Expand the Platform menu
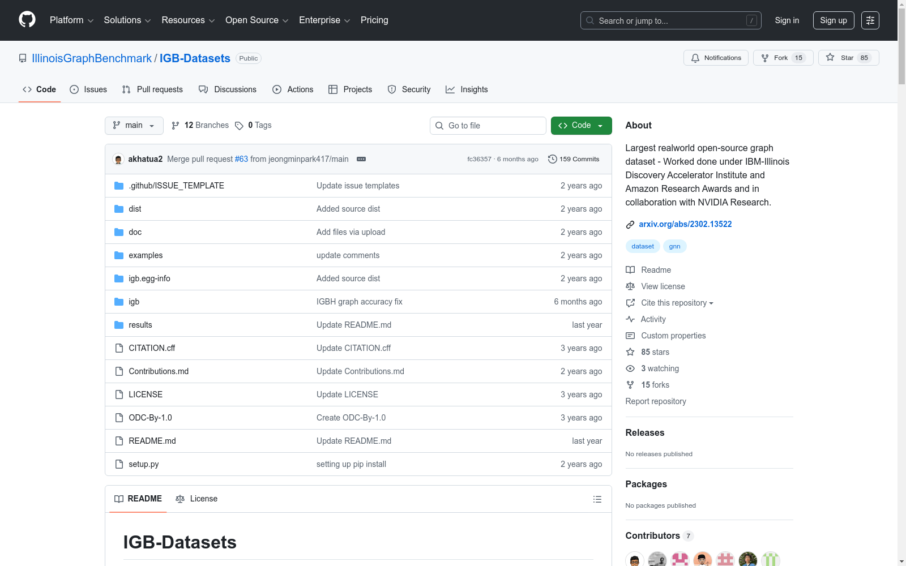The height and width of the screenshot is (566, 906). tap(72, 20)
